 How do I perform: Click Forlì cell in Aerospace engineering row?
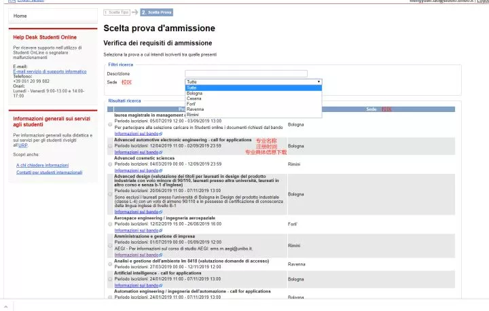pos(293,224)
